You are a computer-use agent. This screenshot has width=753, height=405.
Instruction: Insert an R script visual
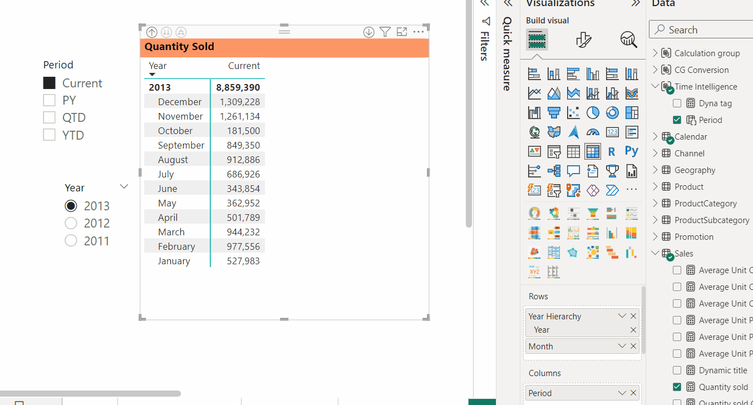[x=612, y=151]
